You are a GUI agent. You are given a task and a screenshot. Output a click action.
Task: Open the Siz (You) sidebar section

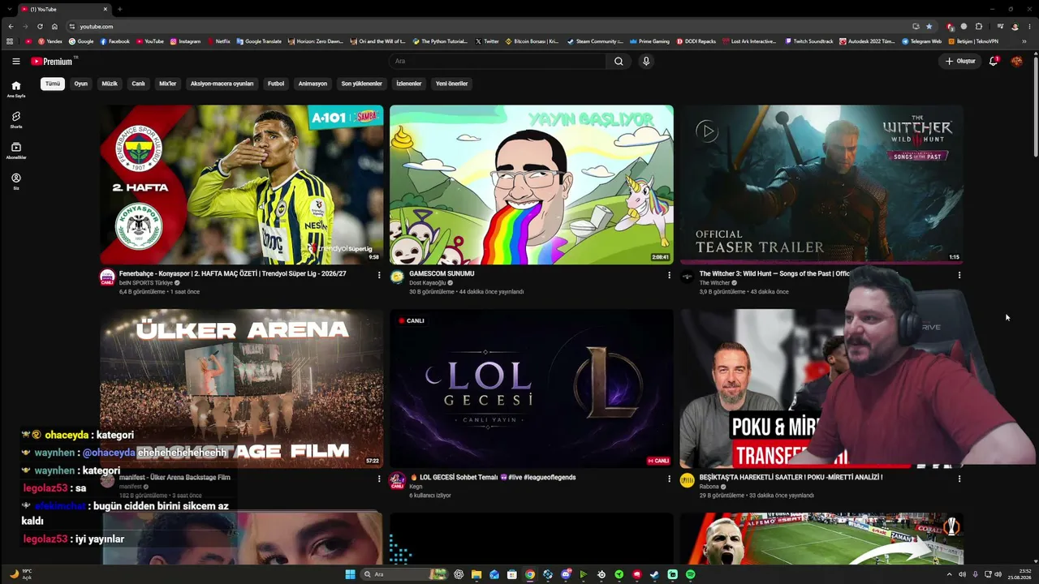[15, 182]
